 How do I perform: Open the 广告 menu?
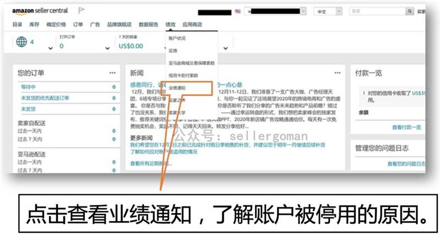click(95, 25)
